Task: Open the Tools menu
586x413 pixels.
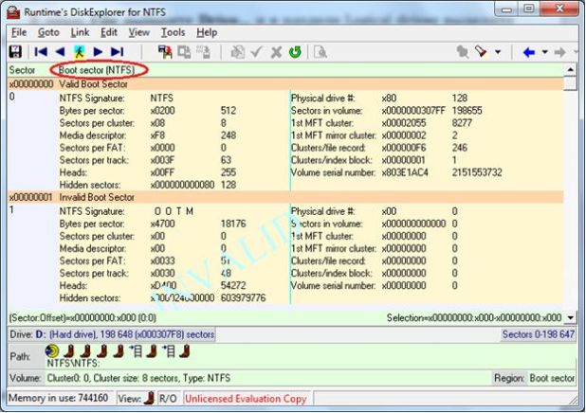Action: tap(173, 32)
